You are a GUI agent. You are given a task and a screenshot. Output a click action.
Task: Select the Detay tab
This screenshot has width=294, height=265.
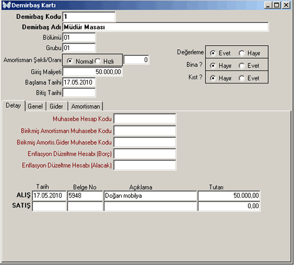pos(14,106)
